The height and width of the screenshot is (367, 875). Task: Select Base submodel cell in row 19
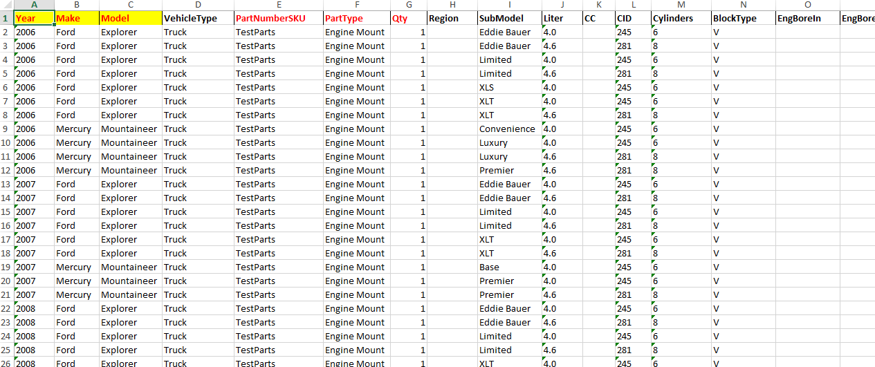(x=510, y=267)
